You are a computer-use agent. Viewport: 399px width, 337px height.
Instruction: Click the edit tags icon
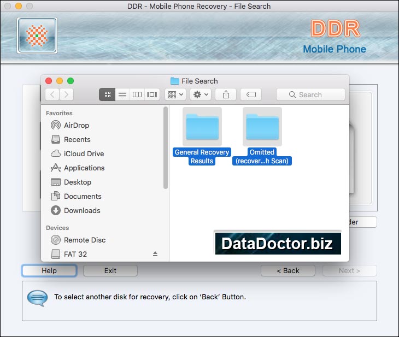click(251, 94)
